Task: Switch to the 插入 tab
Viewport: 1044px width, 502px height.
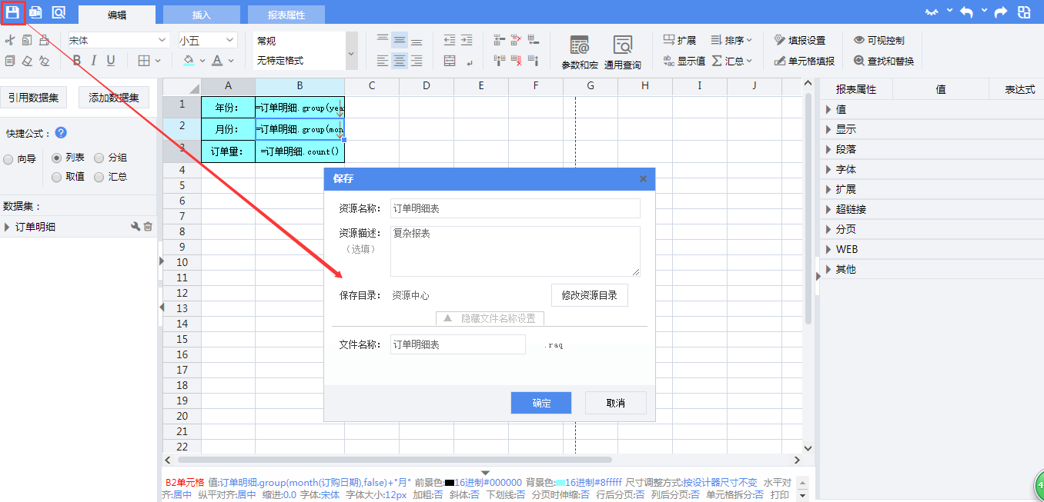Action: [201, 15]
